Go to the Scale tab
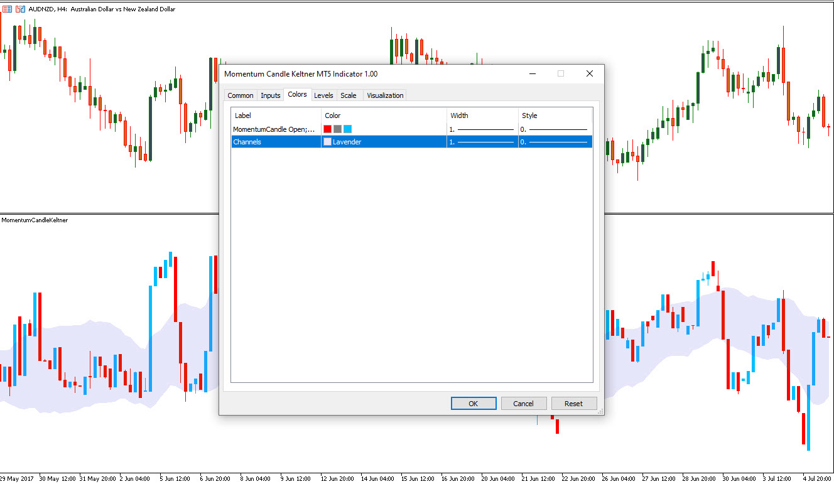The width and height of the screenshot is (834, 484). point(348,95)
